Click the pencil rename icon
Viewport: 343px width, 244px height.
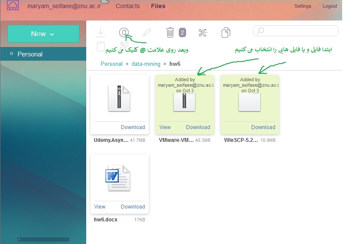[147, 32]
